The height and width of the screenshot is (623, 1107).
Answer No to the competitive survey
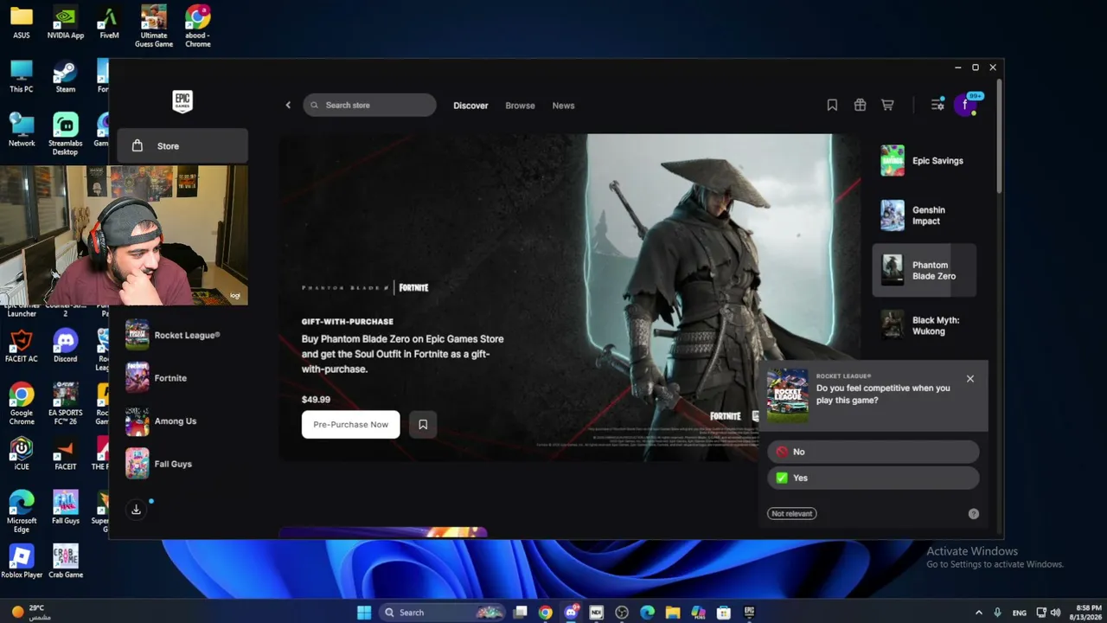pos(873,452)
